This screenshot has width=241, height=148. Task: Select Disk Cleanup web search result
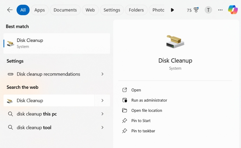49,101
